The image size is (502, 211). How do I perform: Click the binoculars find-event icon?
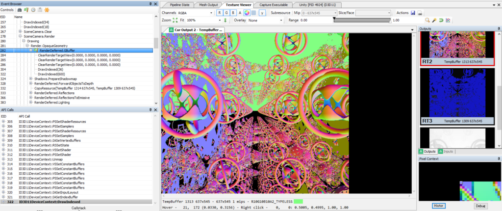19,10
